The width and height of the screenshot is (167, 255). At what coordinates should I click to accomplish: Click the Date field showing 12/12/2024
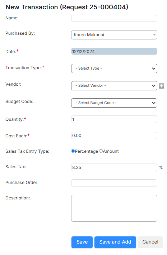114,51
